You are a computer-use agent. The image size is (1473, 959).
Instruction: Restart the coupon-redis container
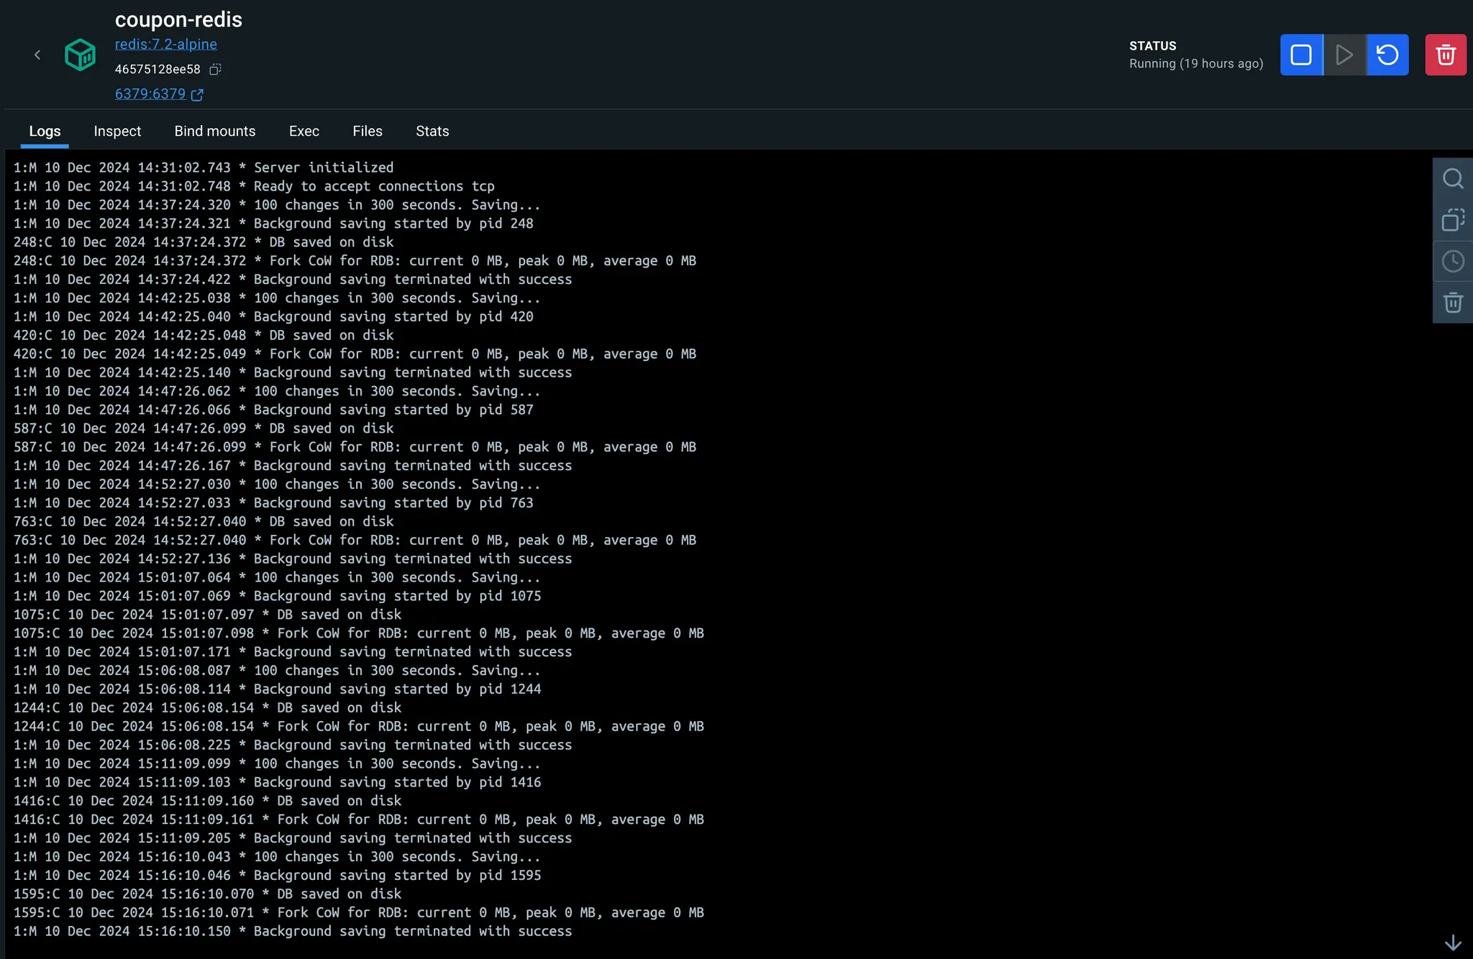click(x=1387, y=55)
